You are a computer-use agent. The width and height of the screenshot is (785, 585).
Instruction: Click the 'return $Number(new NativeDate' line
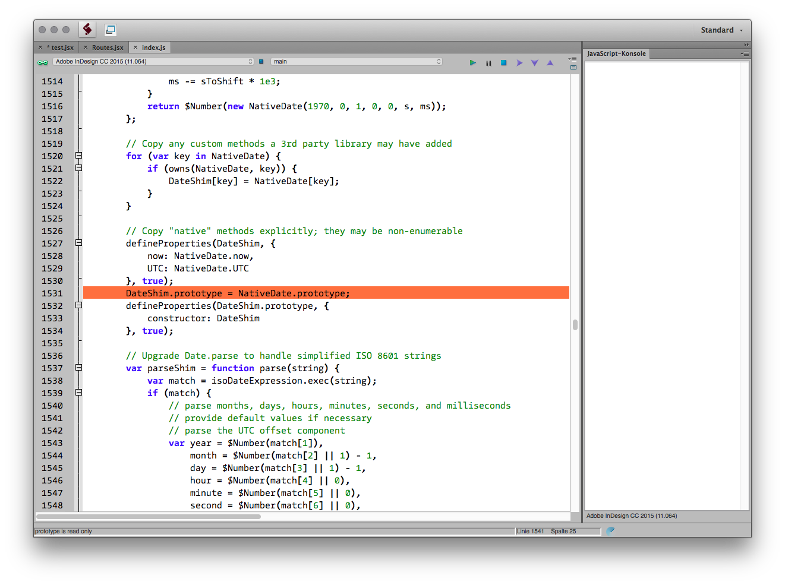297,106
